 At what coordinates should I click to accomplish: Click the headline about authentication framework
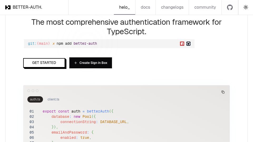126,27
